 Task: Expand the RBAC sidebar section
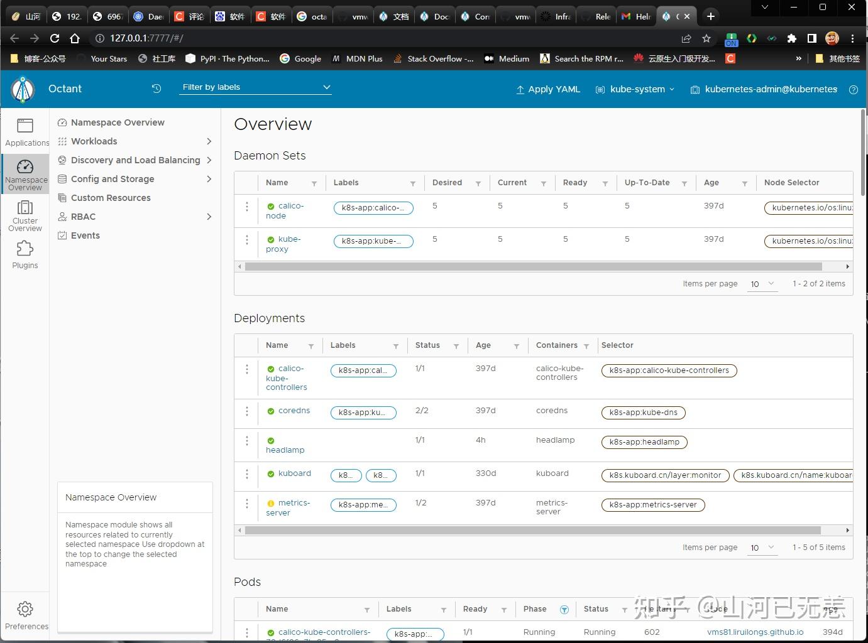tap(83, 216)
